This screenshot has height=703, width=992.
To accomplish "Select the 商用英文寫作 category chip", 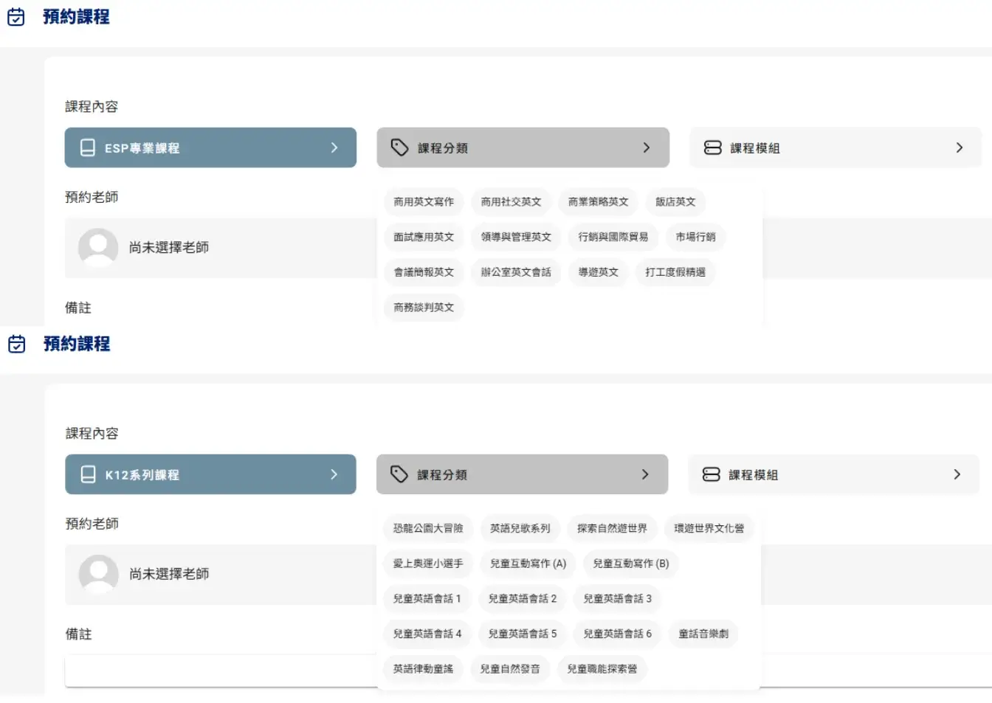I will pos(424,201).
